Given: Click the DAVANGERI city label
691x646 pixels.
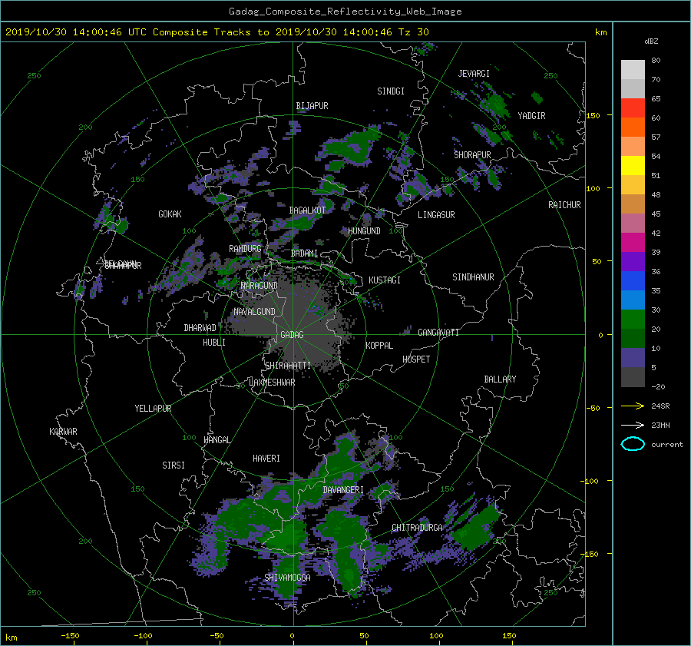Looking at the screenshot, I should 343,490.
